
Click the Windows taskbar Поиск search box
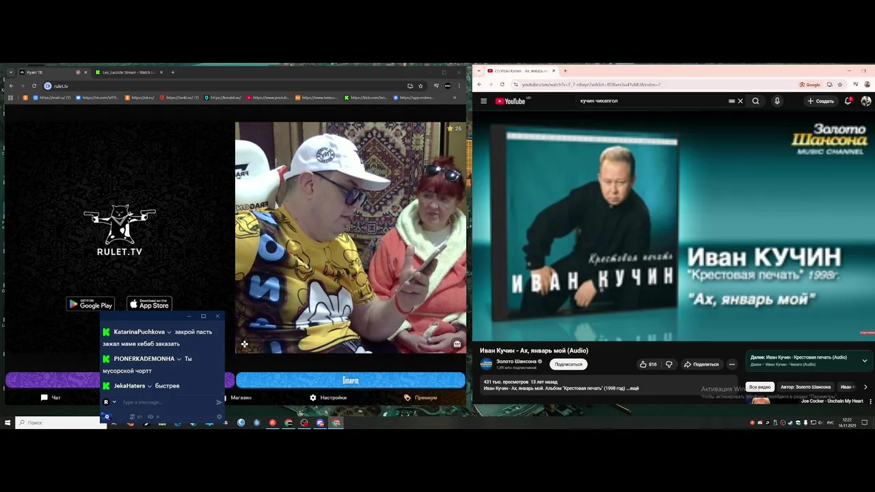coord(61,423)
